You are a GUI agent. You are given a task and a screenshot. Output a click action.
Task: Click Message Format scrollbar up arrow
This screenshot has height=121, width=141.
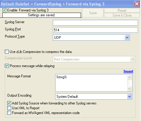click(130, 77)
